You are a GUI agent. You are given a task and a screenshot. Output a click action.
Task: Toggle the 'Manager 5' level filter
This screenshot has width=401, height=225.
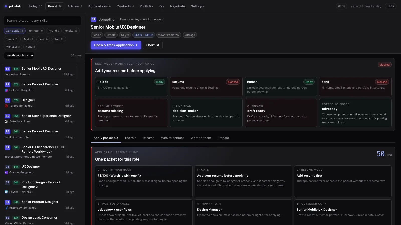point(13,47)
